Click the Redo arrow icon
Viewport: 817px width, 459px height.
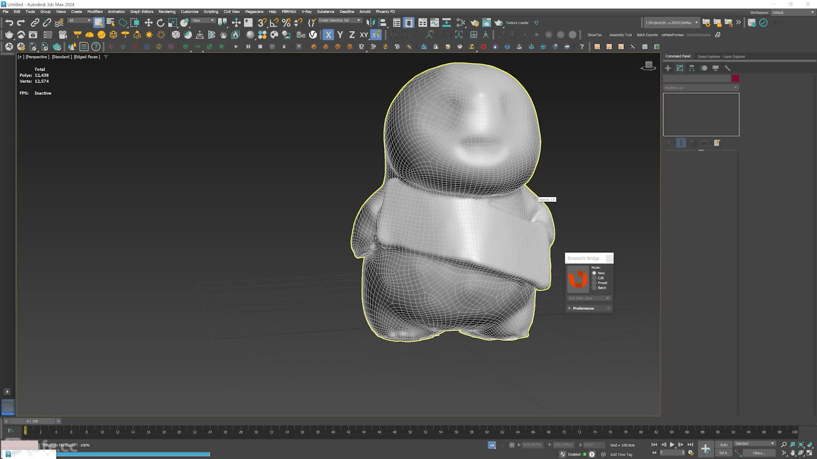21,23
